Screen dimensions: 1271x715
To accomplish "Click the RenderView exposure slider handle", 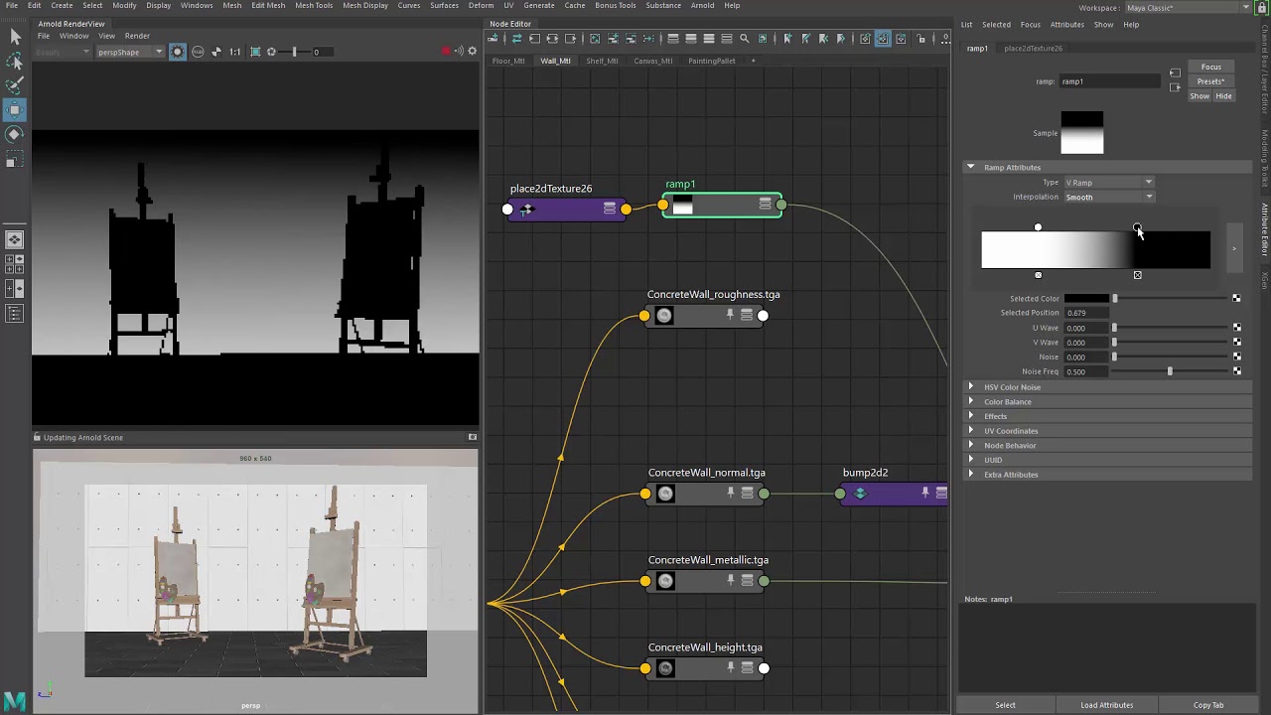I will [x=294, y=52].
